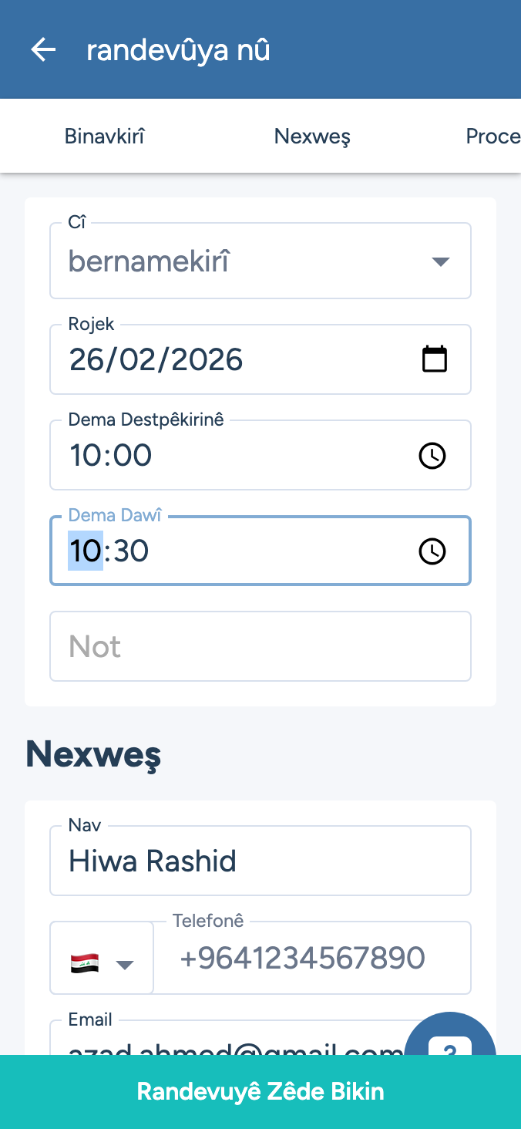Click the Nav field with Hiwa Rashid
521x1129 pixels.
click(x=260, y=861)
